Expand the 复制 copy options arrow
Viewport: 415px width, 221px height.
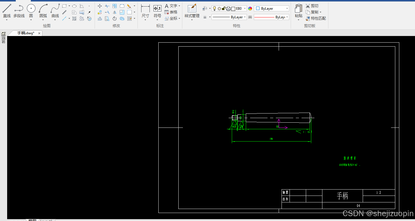320,12
